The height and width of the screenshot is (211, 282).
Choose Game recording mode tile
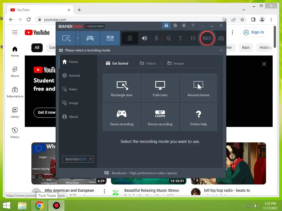[121, 117]
